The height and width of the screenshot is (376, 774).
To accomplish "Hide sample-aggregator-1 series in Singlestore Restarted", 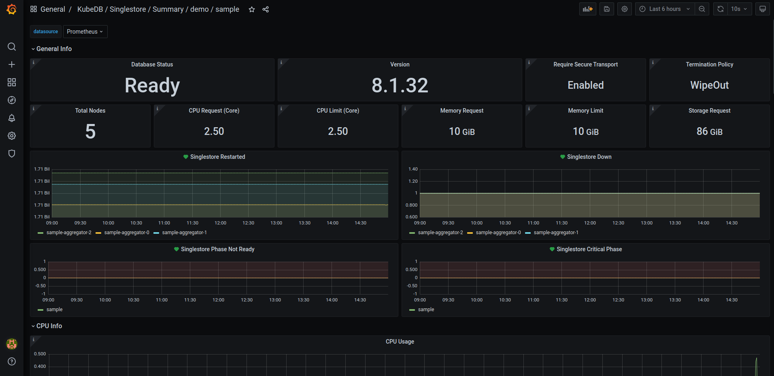I will point(184,232).
